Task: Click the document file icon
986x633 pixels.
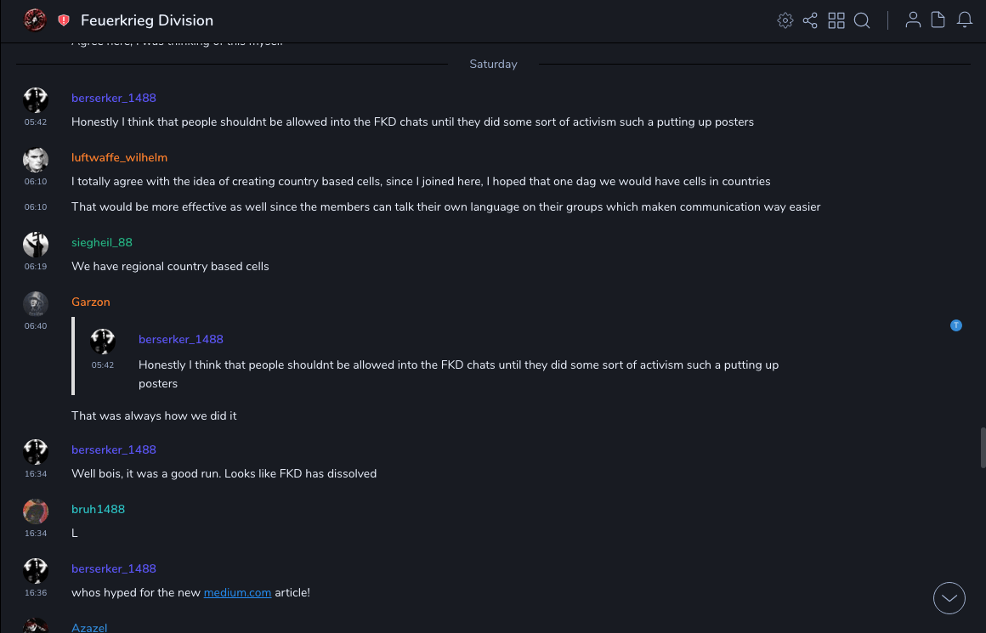Action: click(x=938, y=20)
